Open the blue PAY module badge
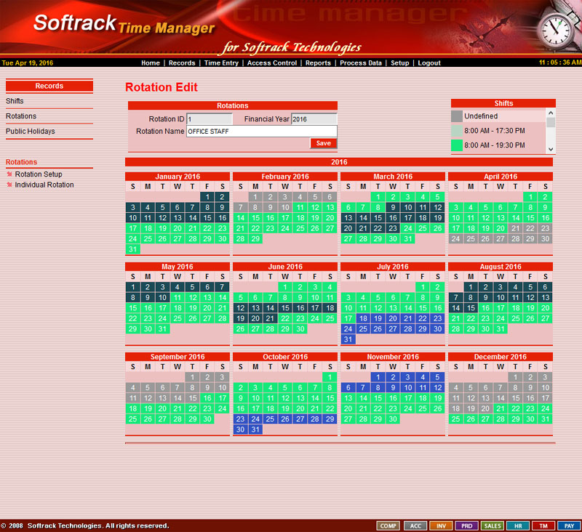The height and width of the screenshot is (532, 582). click(568, 525)
